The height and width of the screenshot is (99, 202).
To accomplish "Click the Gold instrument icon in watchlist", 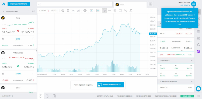I will (x=3, y=18).
